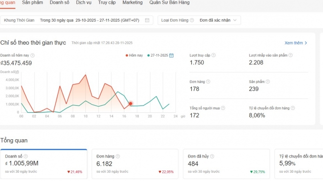Screen dimensions: 323x181
Task: Click help icon next to Đơn hàng realtime metric
Action: click(208, 82)
